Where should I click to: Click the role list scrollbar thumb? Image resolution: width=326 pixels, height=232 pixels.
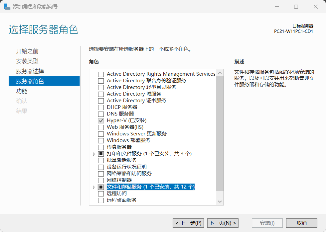tap(220, 134)
